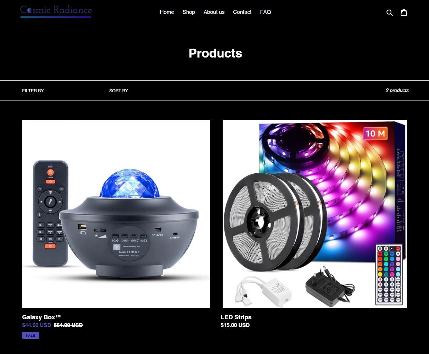The height and width of the screenshot is (354, 429).
Task: Expand the FILTER BY dropdown
Action: click(33, 91)
